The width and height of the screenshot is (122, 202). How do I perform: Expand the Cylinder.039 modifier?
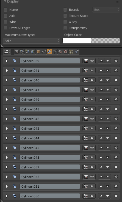7,61
